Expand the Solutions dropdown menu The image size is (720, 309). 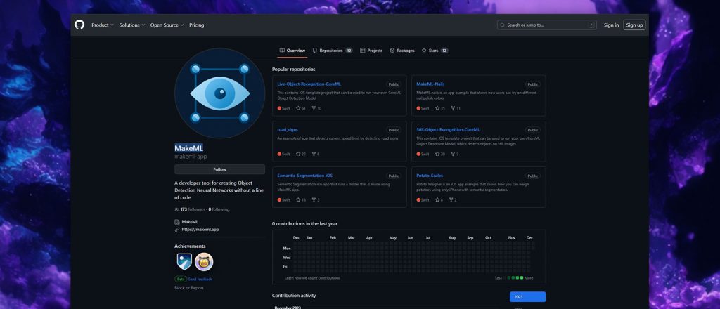click(x=131, y=25)
